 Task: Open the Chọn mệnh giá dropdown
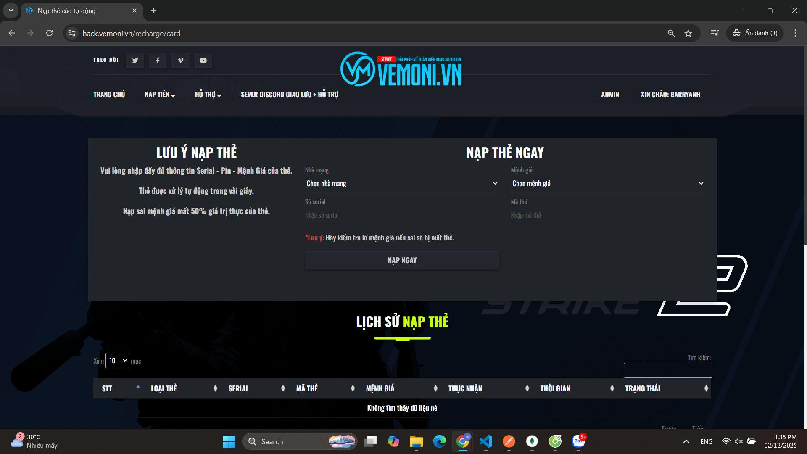(x=607, y=184)
